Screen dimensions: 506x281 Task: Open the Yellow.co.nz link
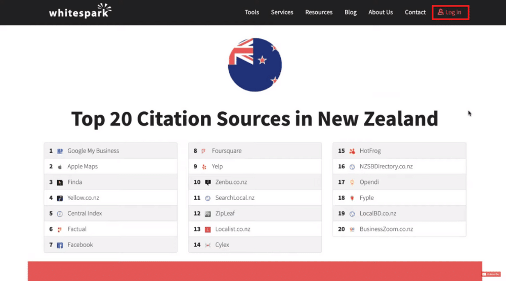[x=83, y=198]
